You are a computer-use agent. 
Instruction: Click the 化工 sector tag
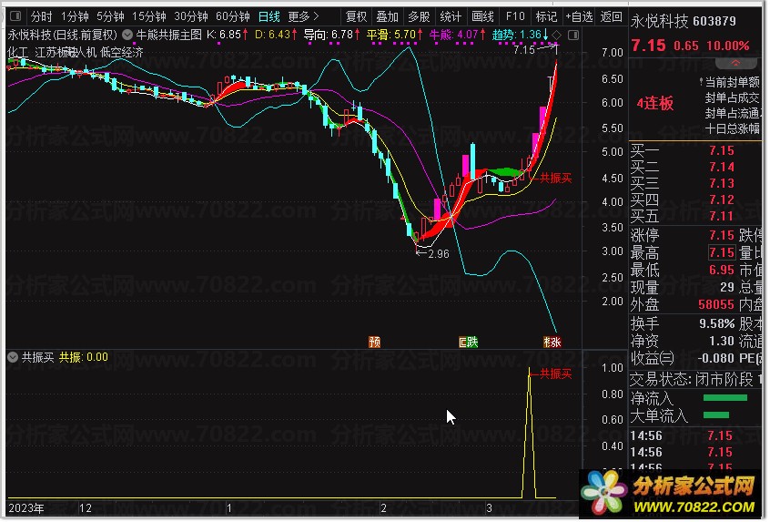[18, 52]
